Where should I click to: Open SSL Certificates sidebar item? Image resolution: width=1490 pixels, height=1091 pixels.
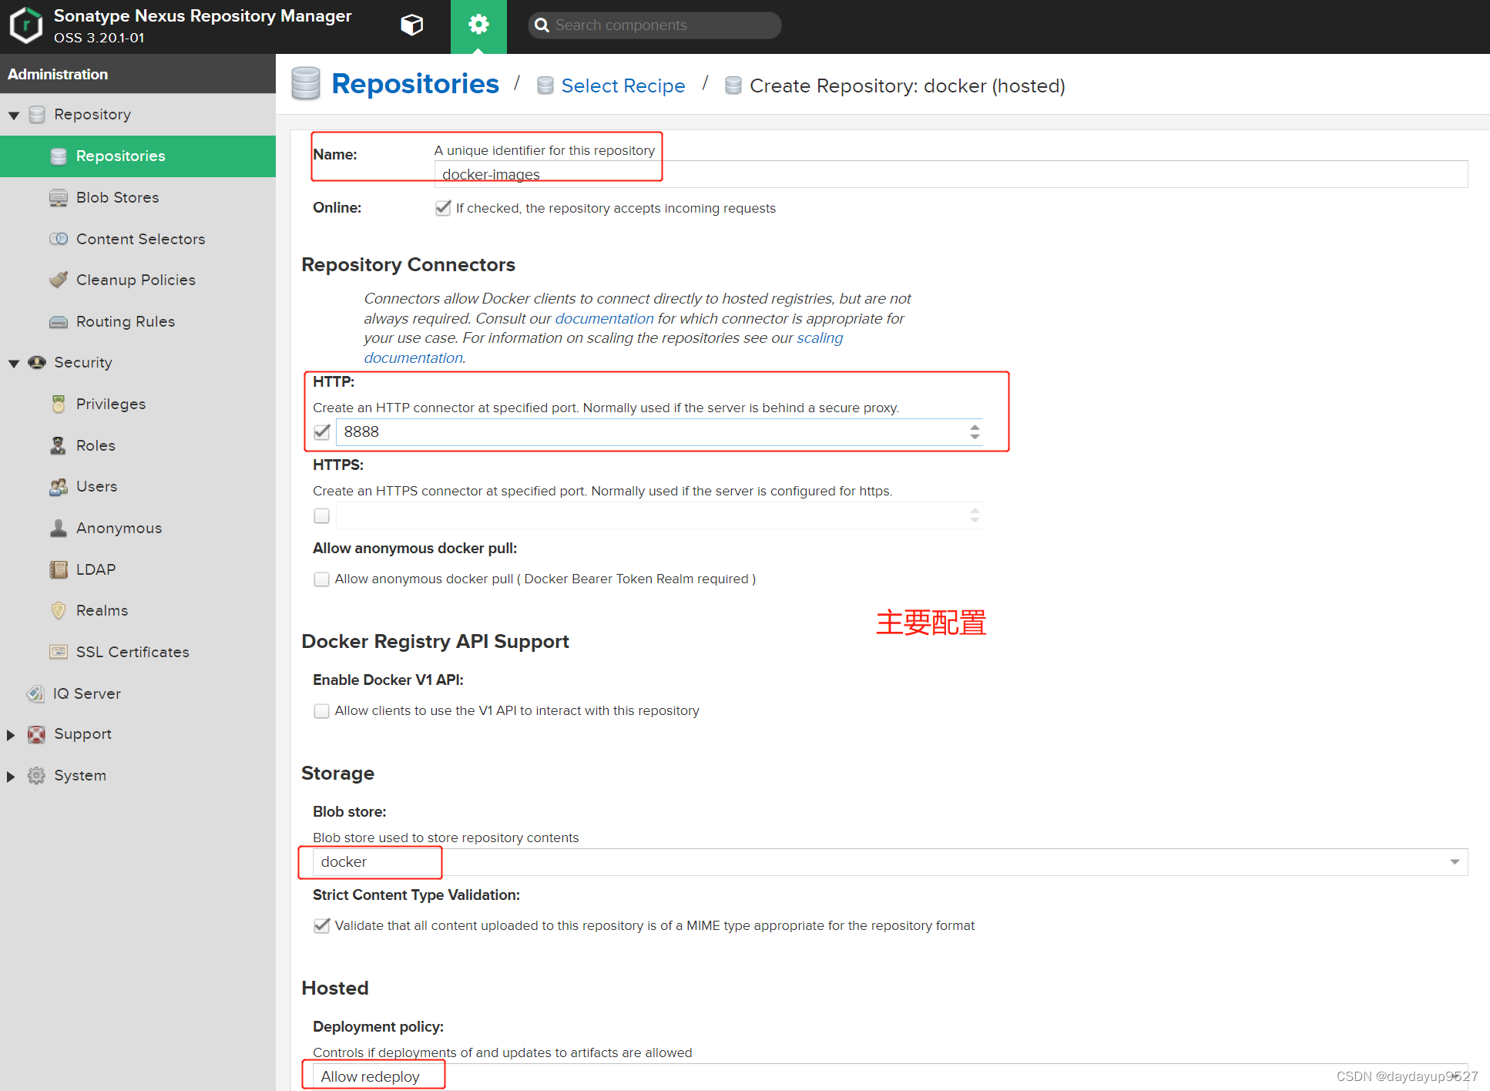tap(133, 652)
